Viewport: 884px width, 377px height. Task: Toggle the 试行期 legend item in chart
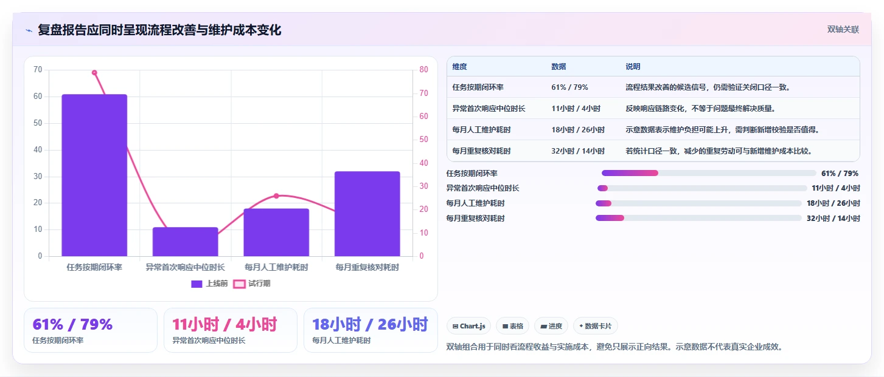pyautogui.click(x=252, y=284)
